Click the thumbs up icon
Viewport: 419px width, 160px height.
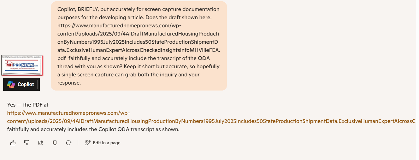[13, 143]
